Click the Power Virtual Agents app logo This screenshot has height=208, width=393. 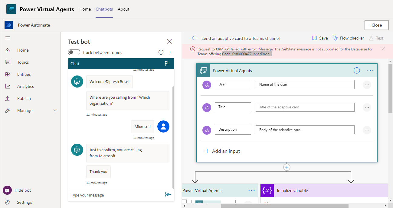click(11, 9)
